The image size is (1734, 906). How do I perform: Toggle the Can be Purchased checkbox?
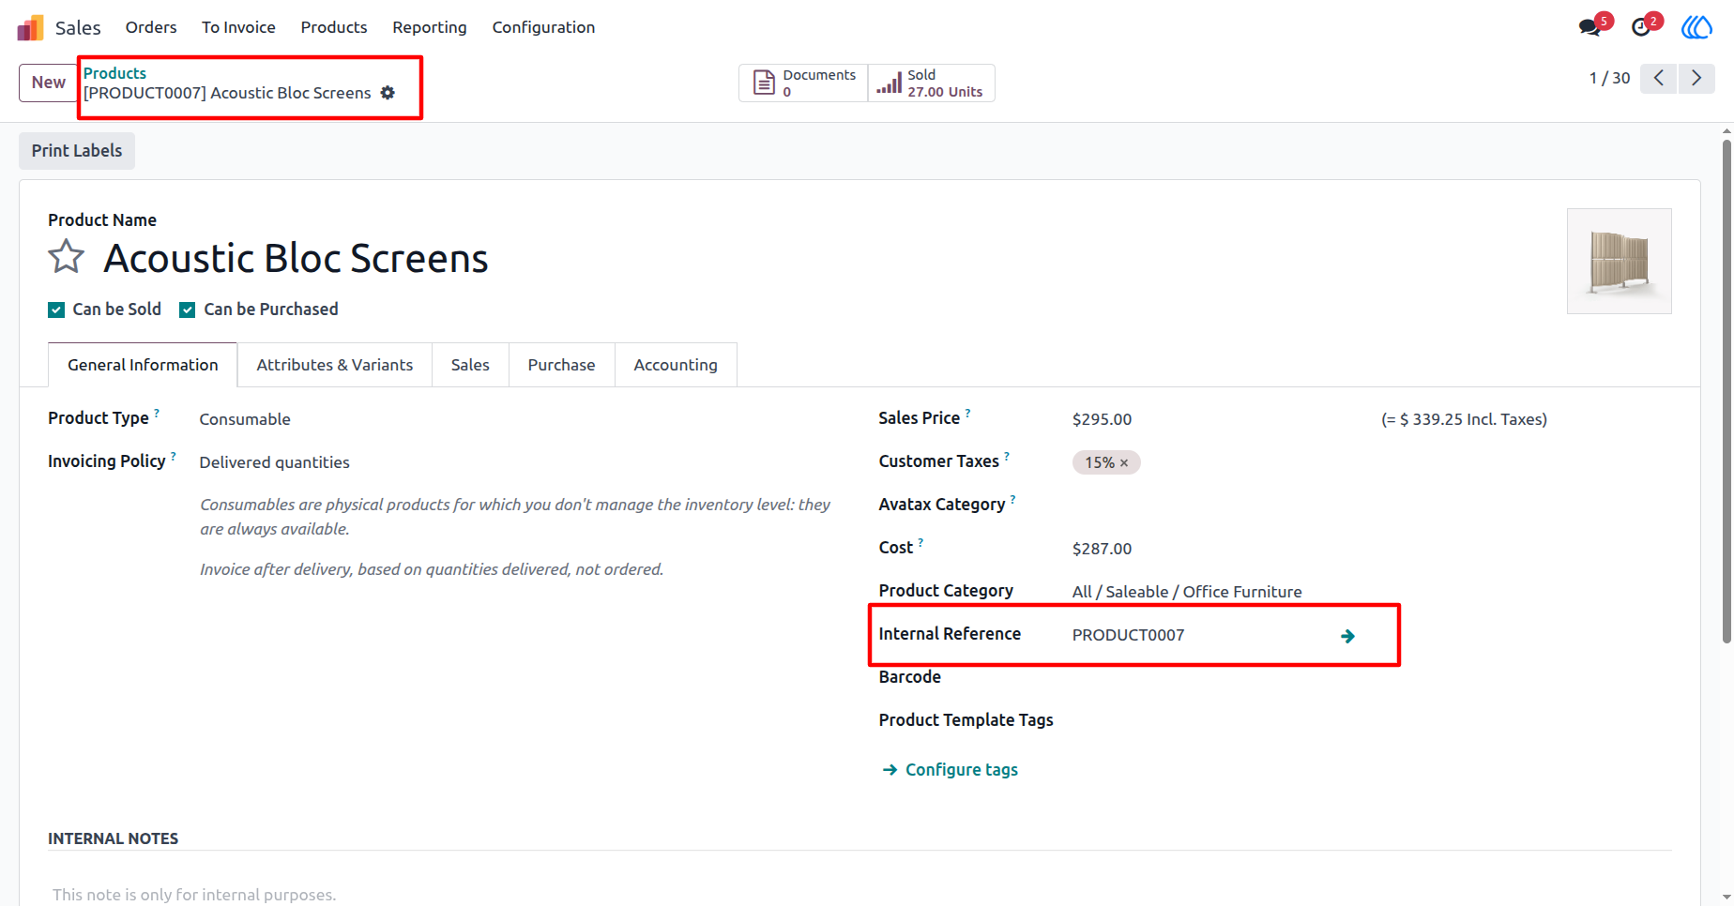click(188, 310)
